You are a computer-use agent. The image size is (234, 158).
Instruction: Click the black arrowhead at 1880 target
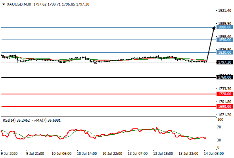pyautogui.click(x=214, y=28)
